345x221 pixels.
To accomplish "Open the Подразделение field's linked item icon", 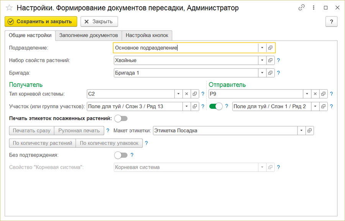I will [x=270, y=48].
